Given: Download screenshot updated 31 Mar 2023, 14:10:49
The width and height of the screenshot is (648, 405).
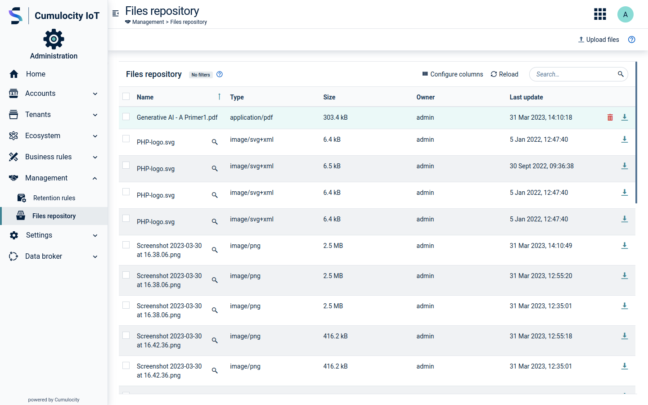Looking at the screenshot, I should pyautogui.click(x=625, y=246).
